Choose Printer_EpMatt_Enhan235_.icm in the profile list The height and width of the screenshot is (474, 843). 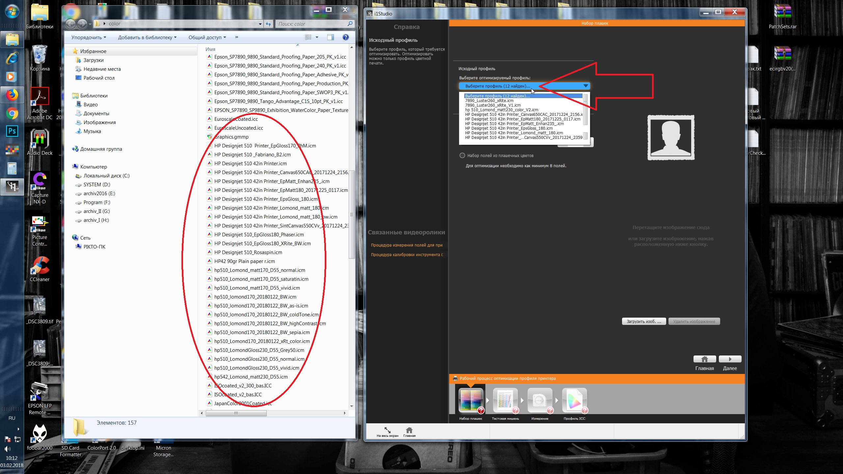click(x=514, y=124)
